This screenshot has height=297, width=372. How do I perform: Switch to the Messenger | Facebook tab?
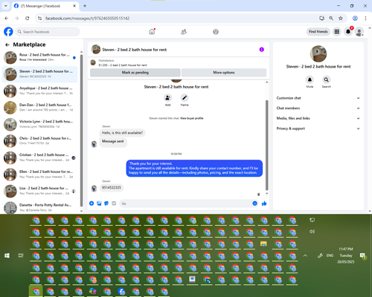pos(45,6)
